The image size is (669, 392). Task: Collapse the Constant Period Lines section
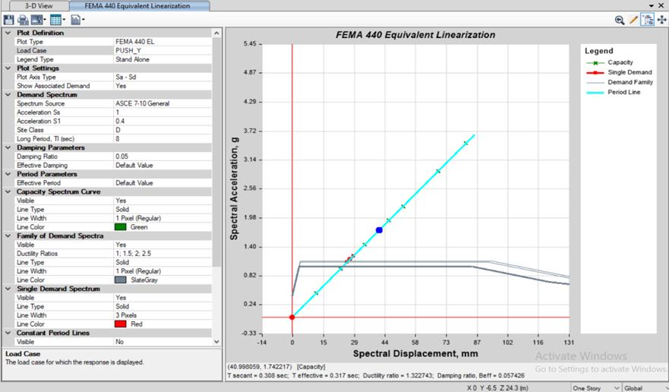pyautogui.click(x=8, y=333)
